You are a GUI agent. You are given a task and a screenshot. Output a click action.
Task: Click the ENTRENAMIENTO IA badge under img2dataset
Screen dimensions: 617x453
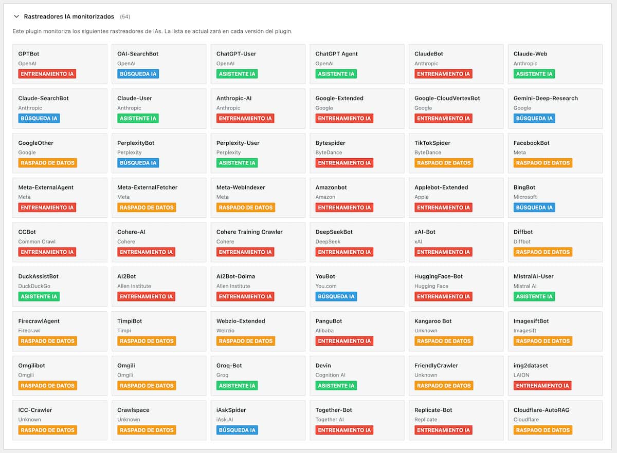click(x=542, y=386)
